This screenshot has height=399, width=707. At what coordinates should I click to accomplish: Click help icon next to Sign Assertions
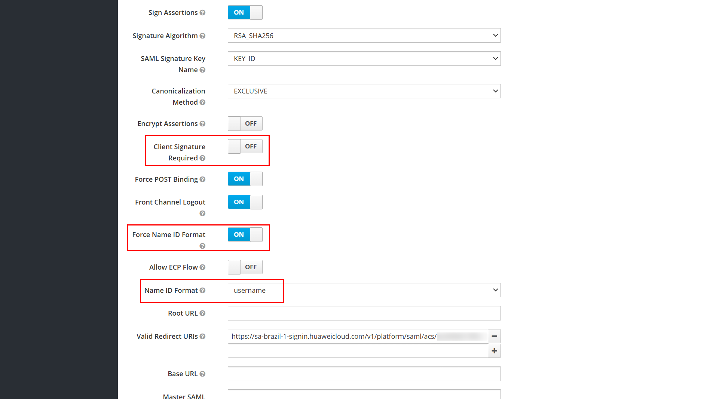pyautogui.click(x=202, y=13)
